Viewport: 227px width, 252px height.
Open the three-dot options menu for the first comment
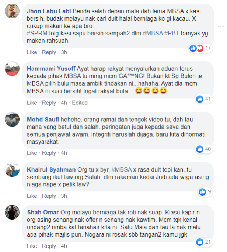(x=221, y=27)
